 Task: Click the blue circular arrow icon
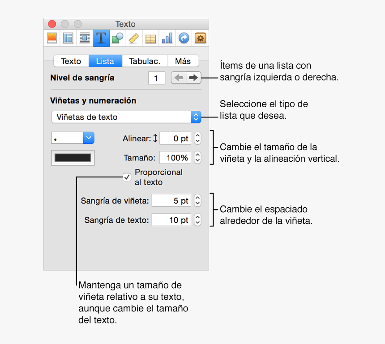(x=184, y=38)
